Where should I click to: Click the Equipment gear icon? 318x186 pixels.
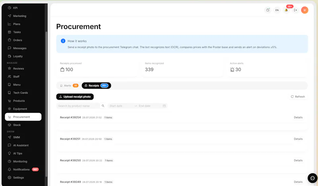pos(9,109)
